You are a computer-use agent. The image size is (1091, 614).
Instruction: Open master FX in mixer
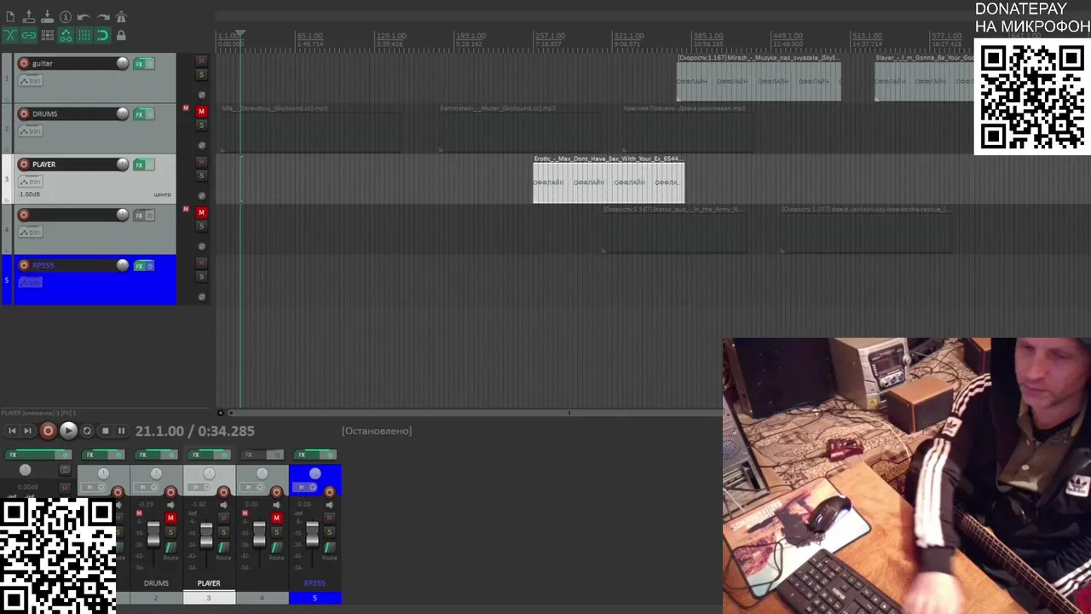click(30, 455)
